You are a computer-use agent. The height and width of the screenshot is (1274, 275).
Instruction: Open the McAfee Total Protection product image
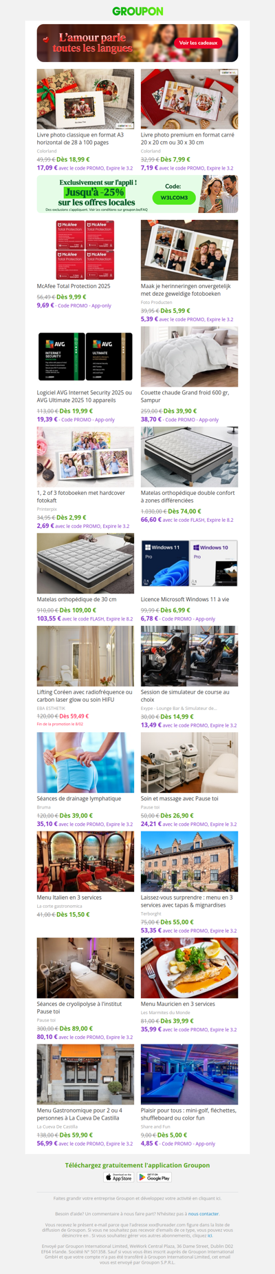click(x=85, y=250)
